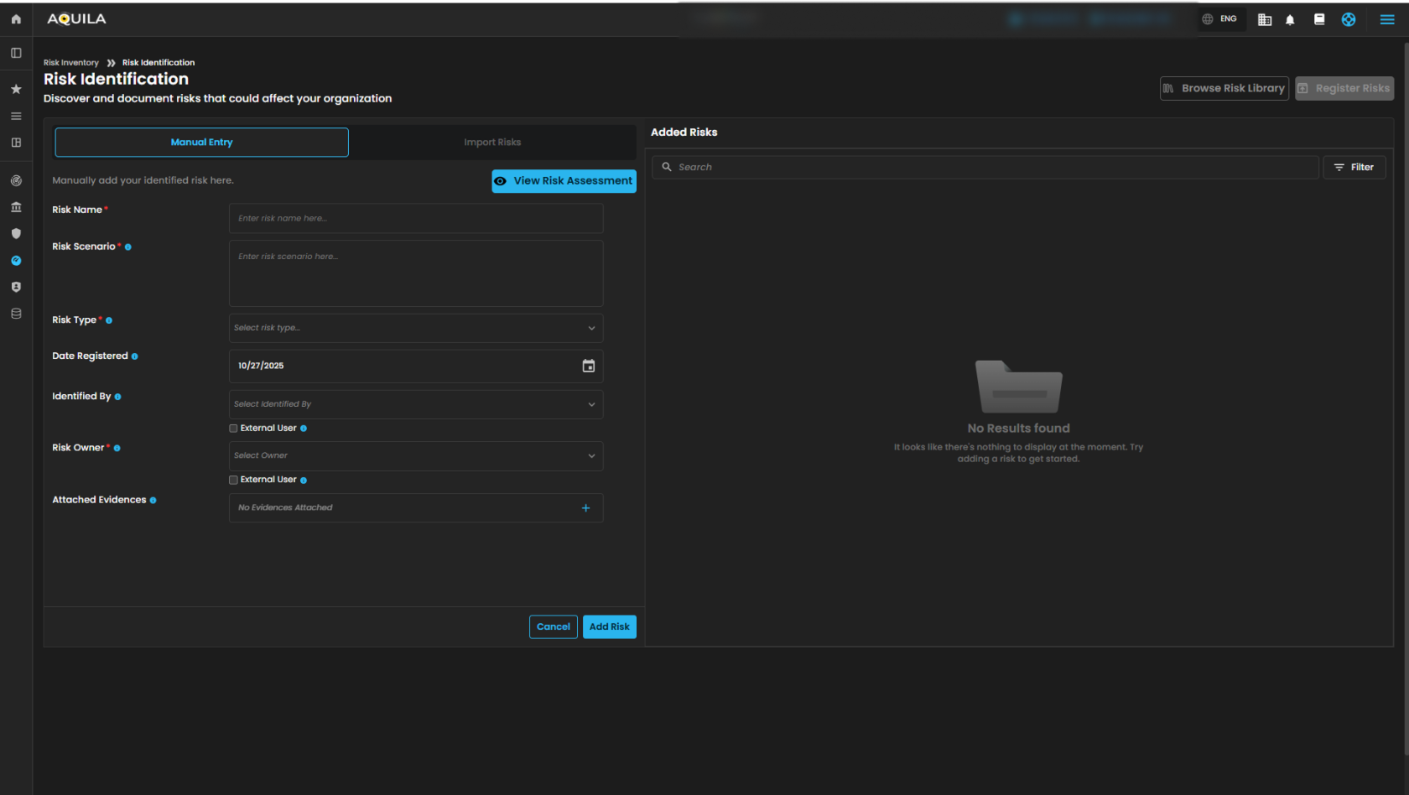The width and height of the screenshot is (1409, 795).
Task: Check External User under Risk Owner
Action: coord(234,481)
